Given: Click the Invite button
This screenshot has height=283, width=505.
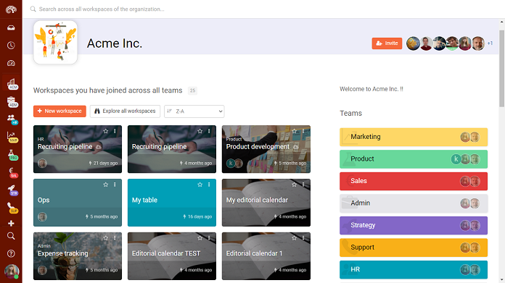Looking at the screenshot, I should click(x=387, y=43).
